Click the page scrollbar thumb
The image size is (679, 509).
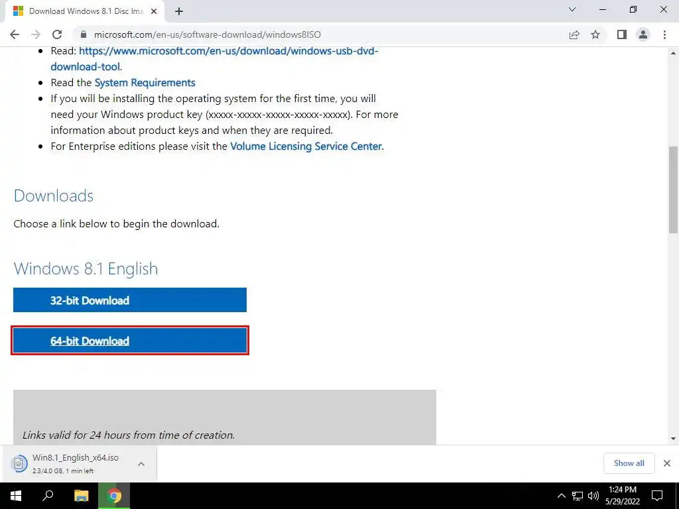click(x=674, y=190)
